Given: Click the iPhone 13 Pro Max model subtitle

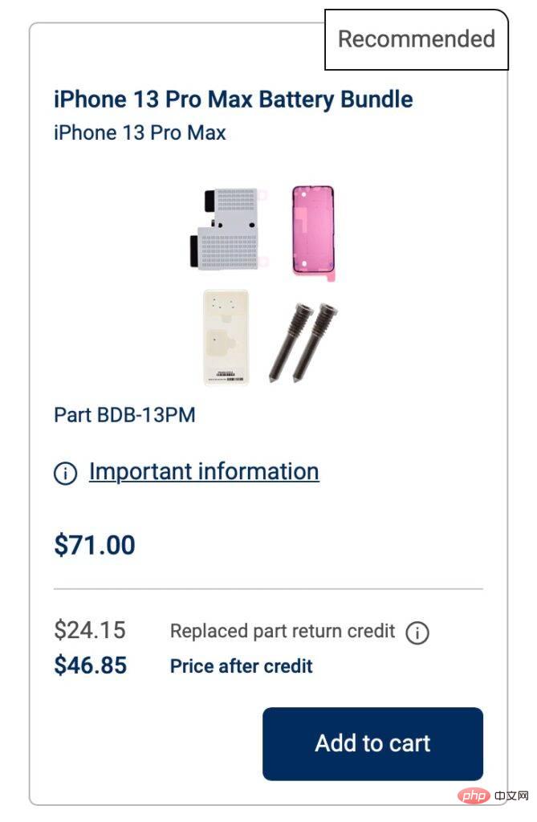Looking at the screenshot, I should (x=140, y=132).
